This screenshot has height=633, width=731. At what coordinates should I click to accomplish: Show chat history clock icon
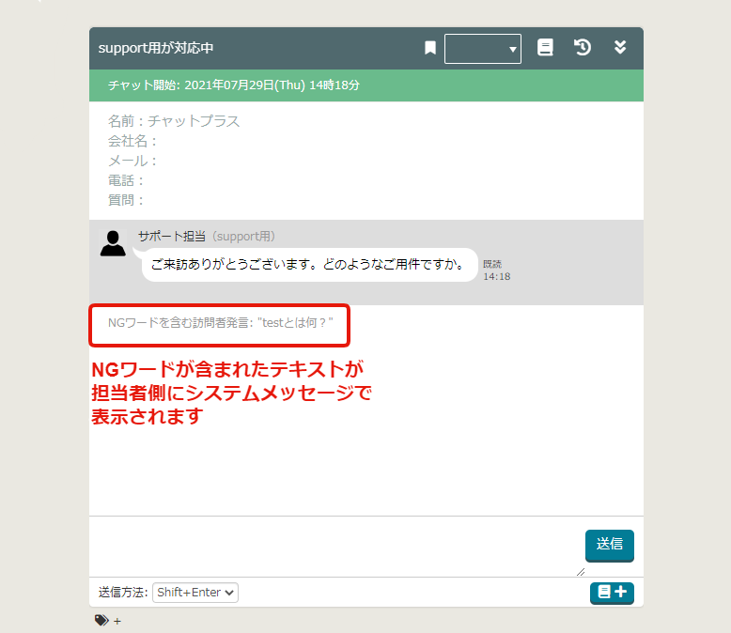click(583, 48)
